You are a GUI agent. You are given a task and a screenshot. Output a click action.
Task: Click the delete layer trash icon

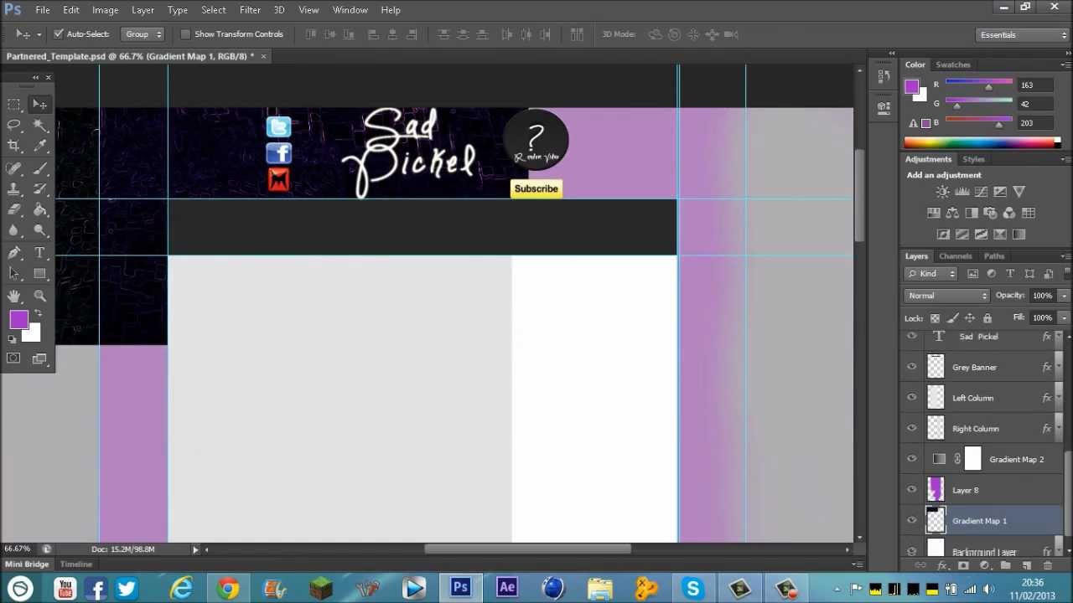(1048, 566)
